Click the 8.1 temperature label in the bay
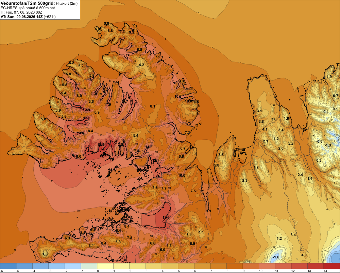This screenshot has height=273, width=340. [153, 106]
